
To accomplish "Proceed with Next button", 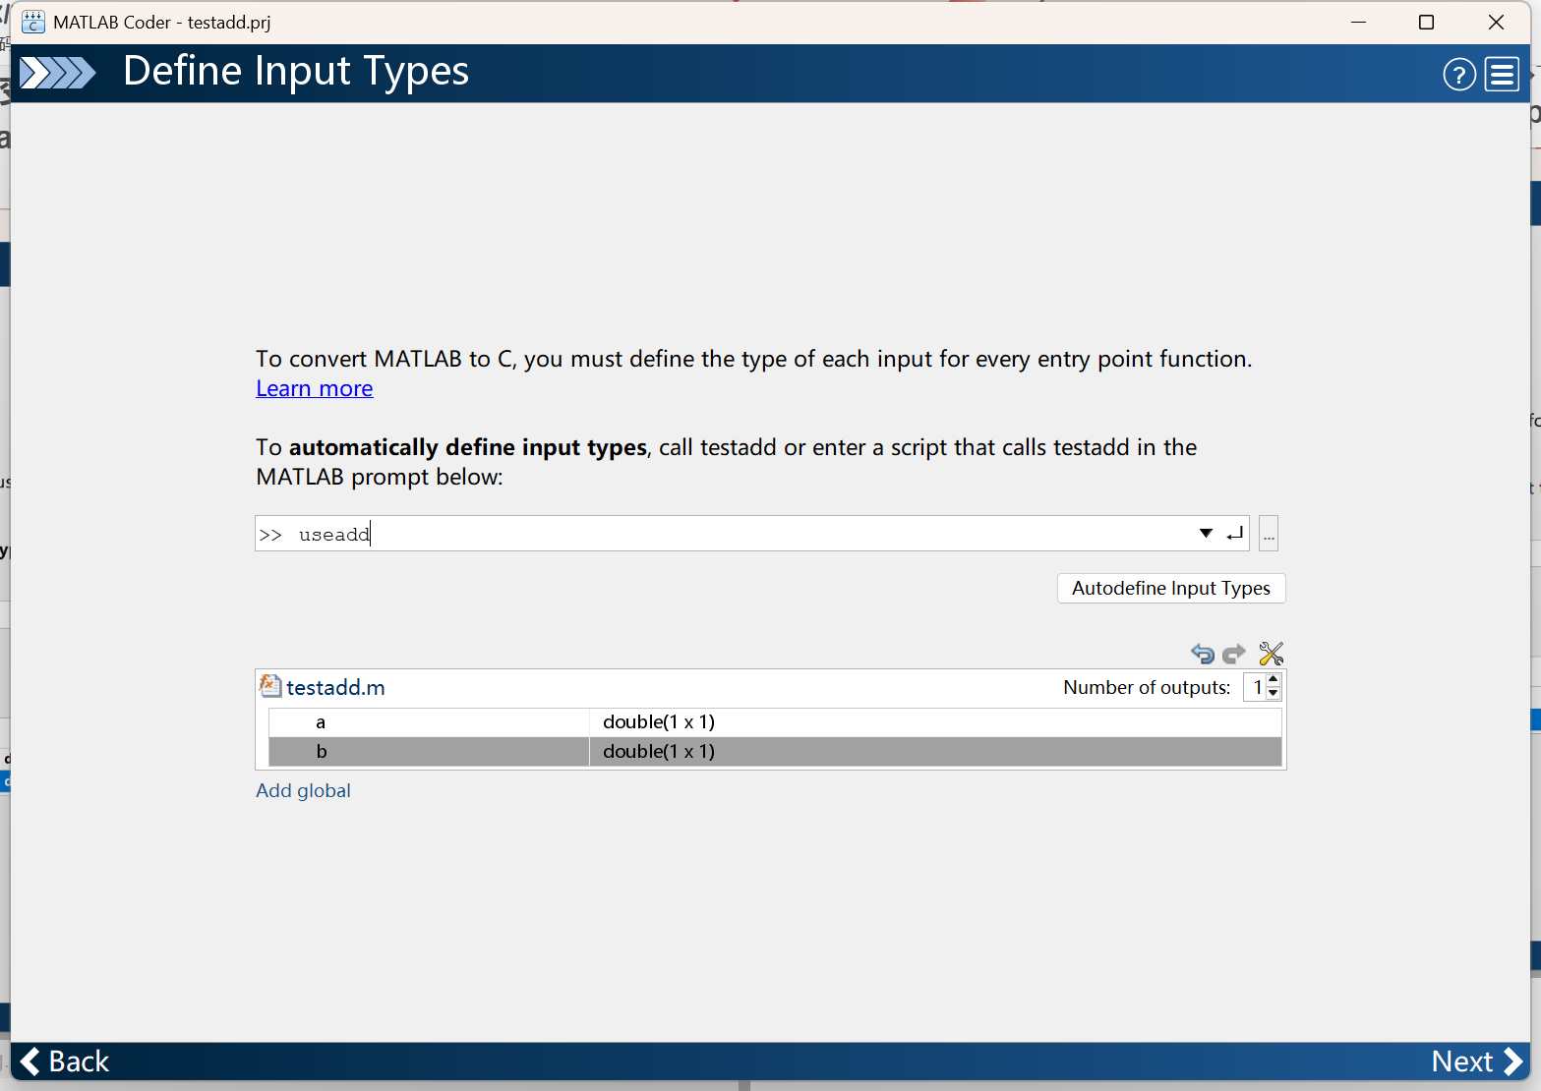I will (x=1477, y=1062).
